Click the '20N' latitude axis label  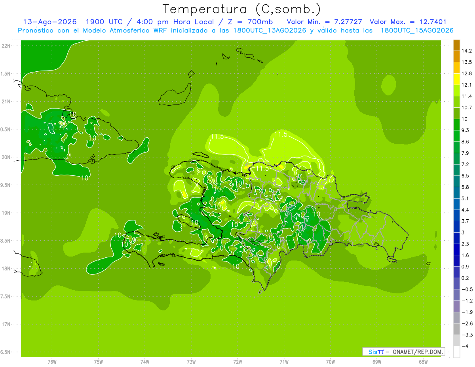6,157
